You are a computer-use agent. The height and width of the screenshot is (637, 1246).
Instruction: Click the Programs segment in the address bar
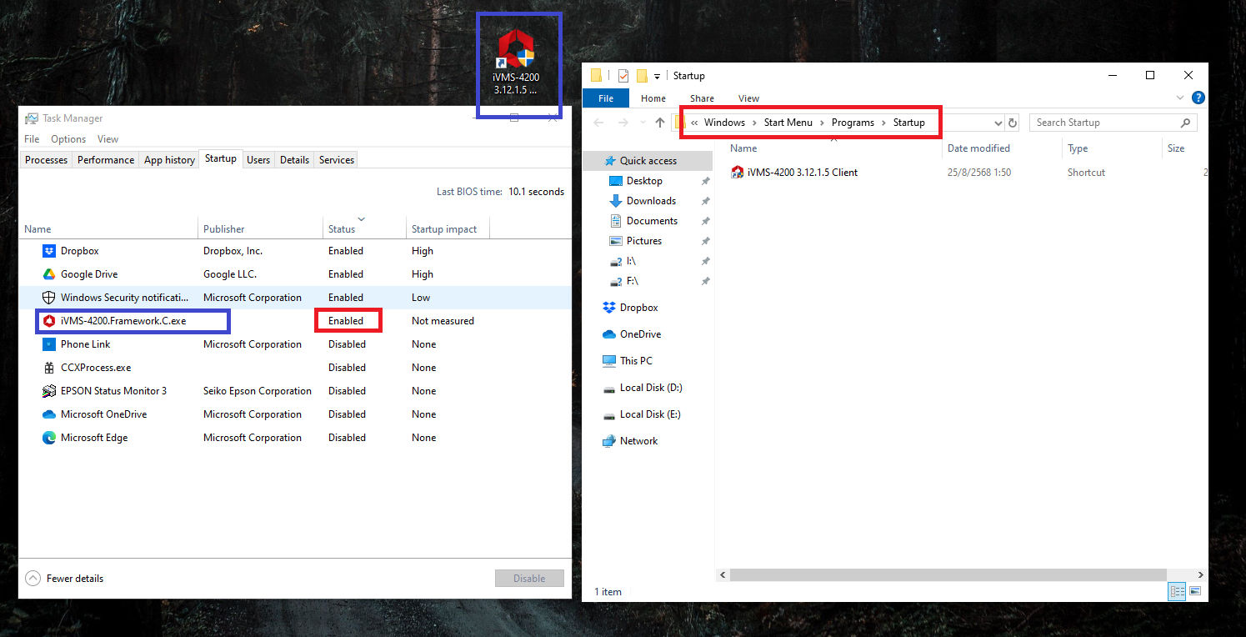click(853, 123)
